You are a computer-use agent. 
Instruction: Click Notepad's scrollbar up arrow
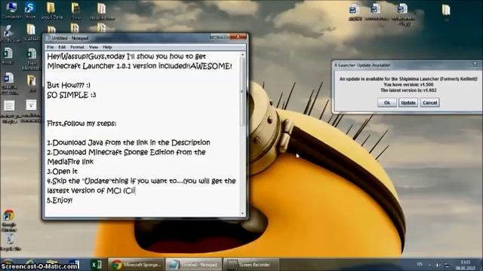243,55
